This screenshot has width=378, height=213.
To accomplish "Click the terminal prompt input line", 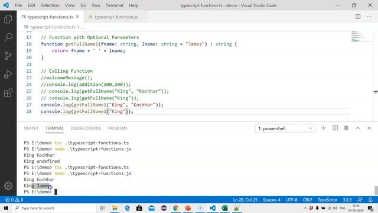I will [40, 192].
